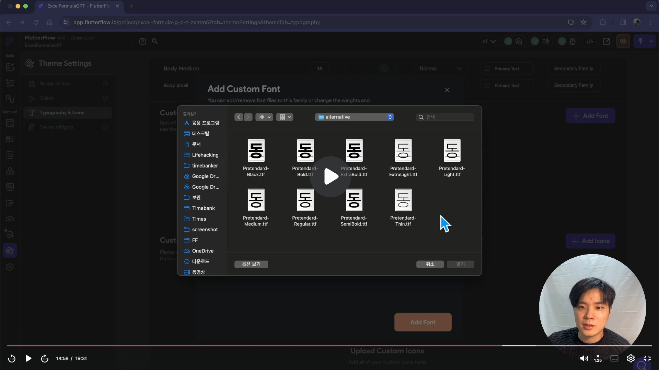Open Theme Widgets tab
This screenshot has height=370, width=659.
tap(68, 127)
